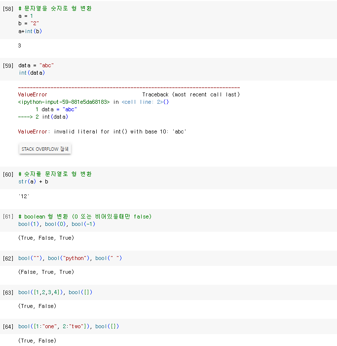Click code bool([1,2,3,4]), bool([])
The height and width of the screenshot is (346, 337).
pyautogui.click(x=55, y=293)
